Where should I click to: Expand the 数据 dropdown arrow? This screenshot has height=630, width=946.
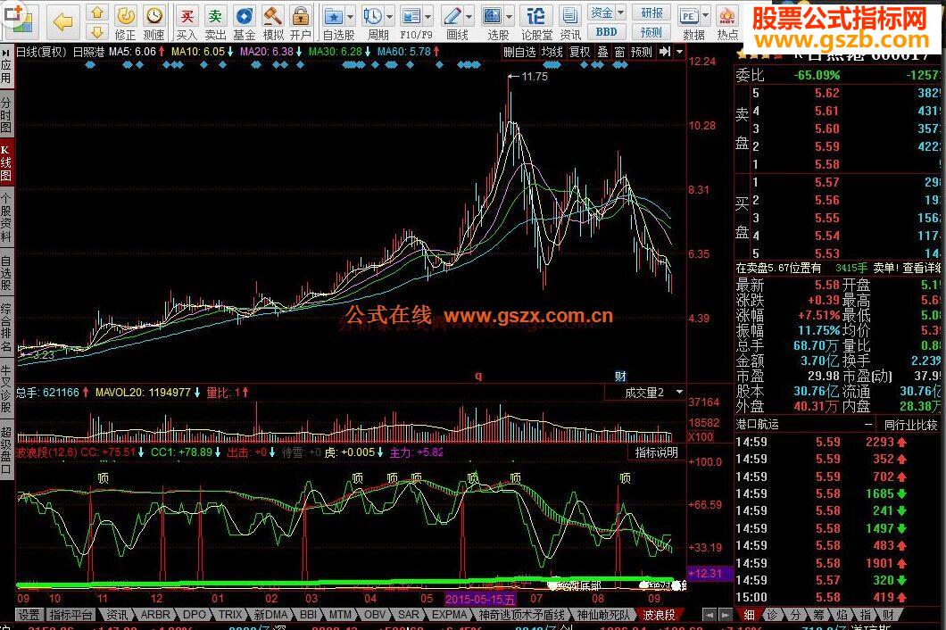[705, 16]
